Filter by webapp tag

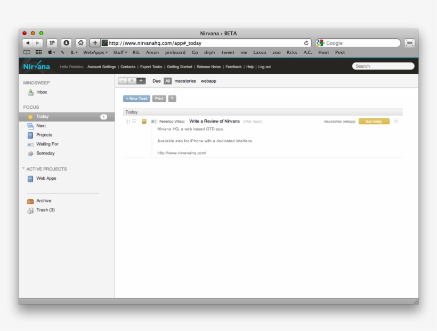pyautogui.click(x=208, y=81)
